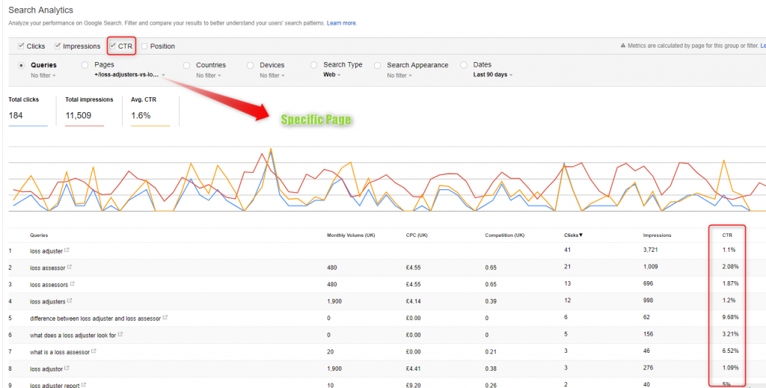Click the 3,721 impressions value
This screenshot has width=766, height=388.
point(650,250)
